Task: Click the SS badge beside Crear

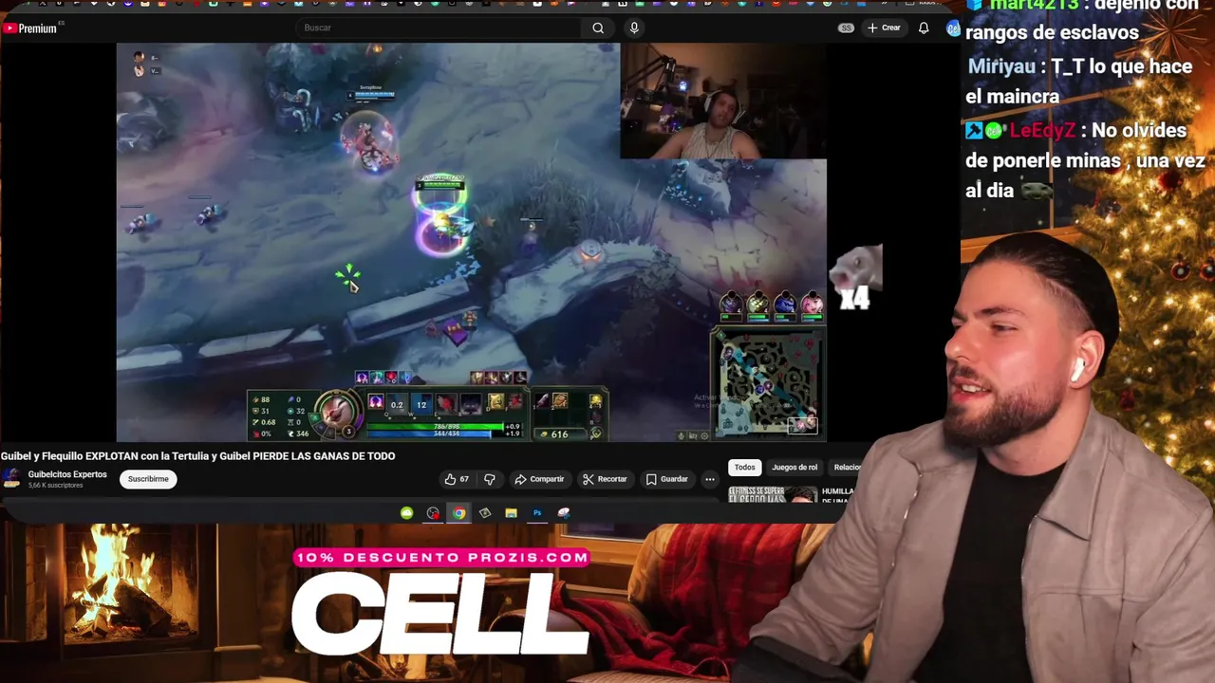Action: (x=846, y=28)
